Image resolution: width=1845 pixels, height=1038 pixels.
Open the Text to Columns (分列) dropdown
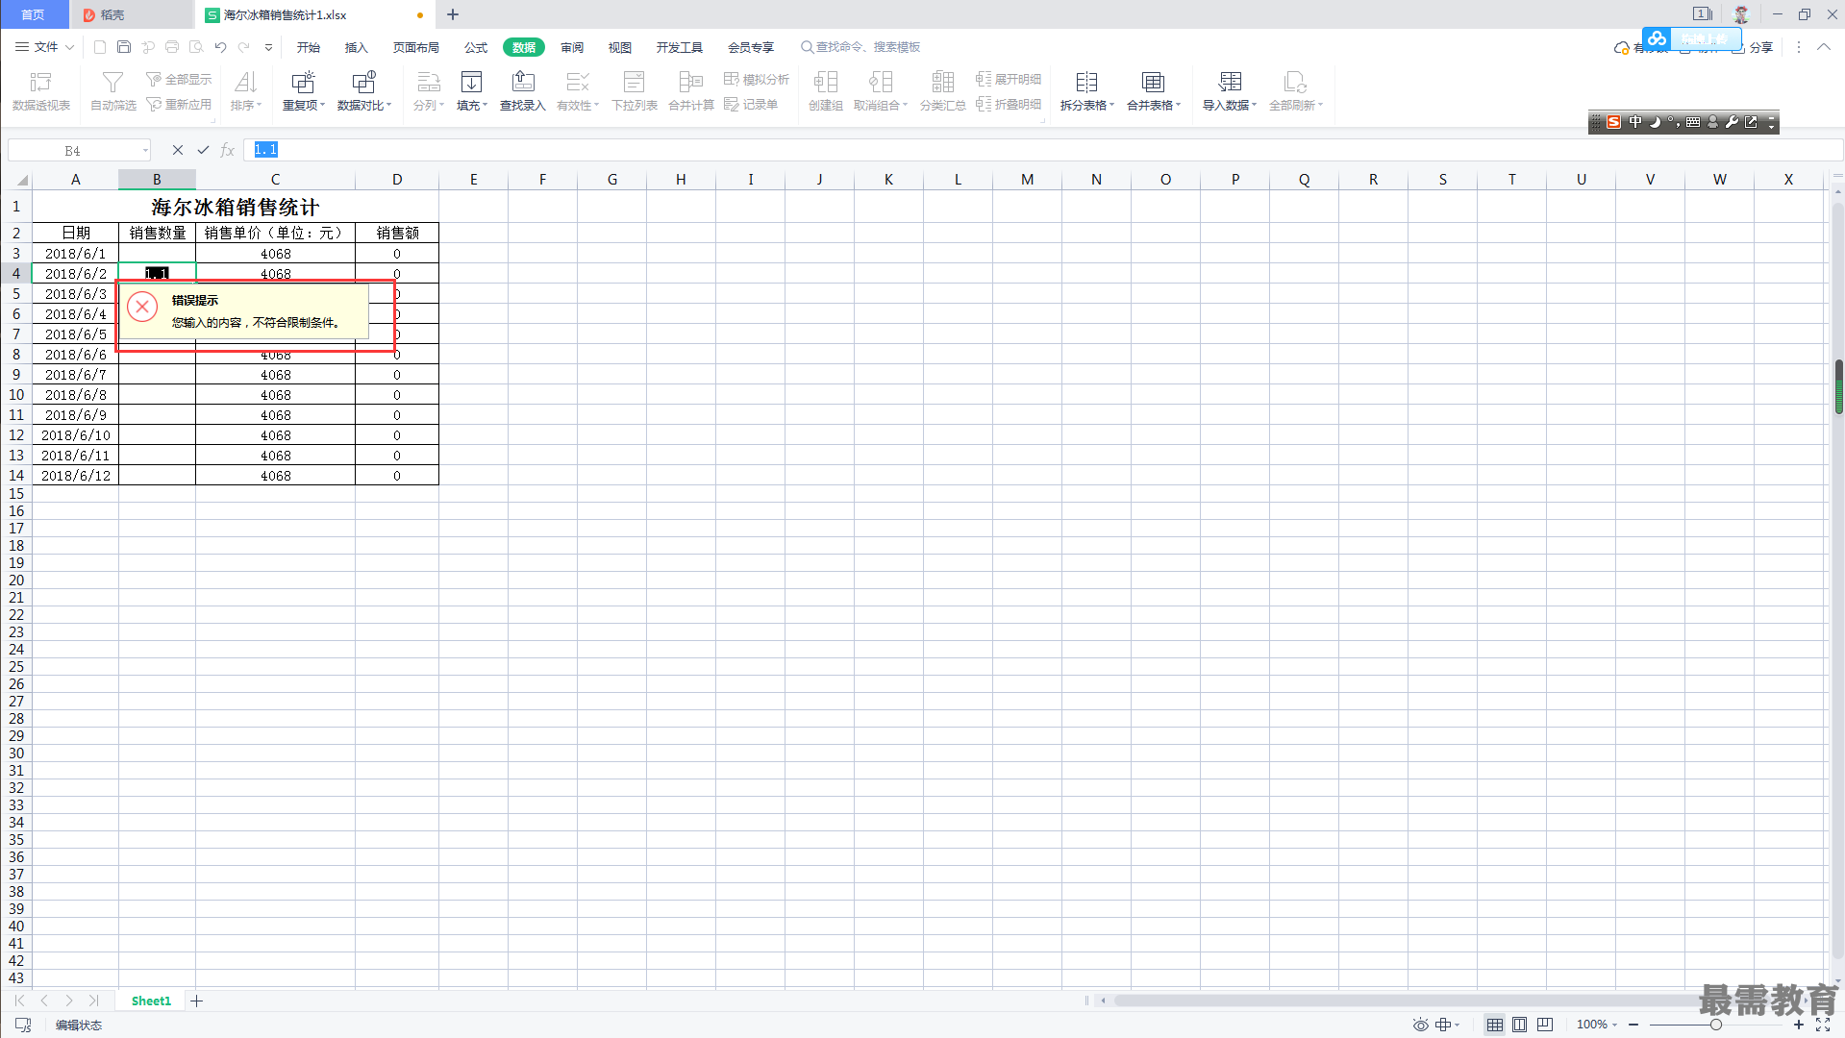tap(429, 91)
